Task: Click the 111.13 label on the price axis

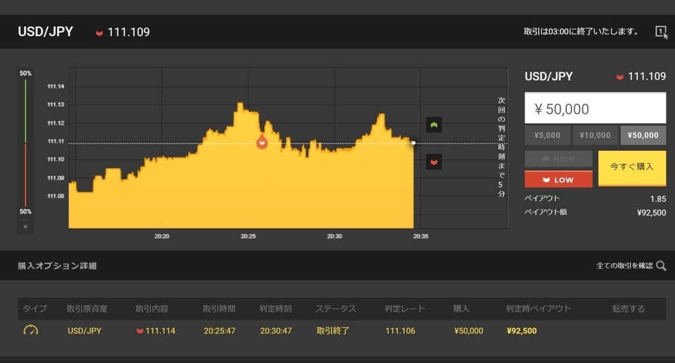Action: coord(55,105)
